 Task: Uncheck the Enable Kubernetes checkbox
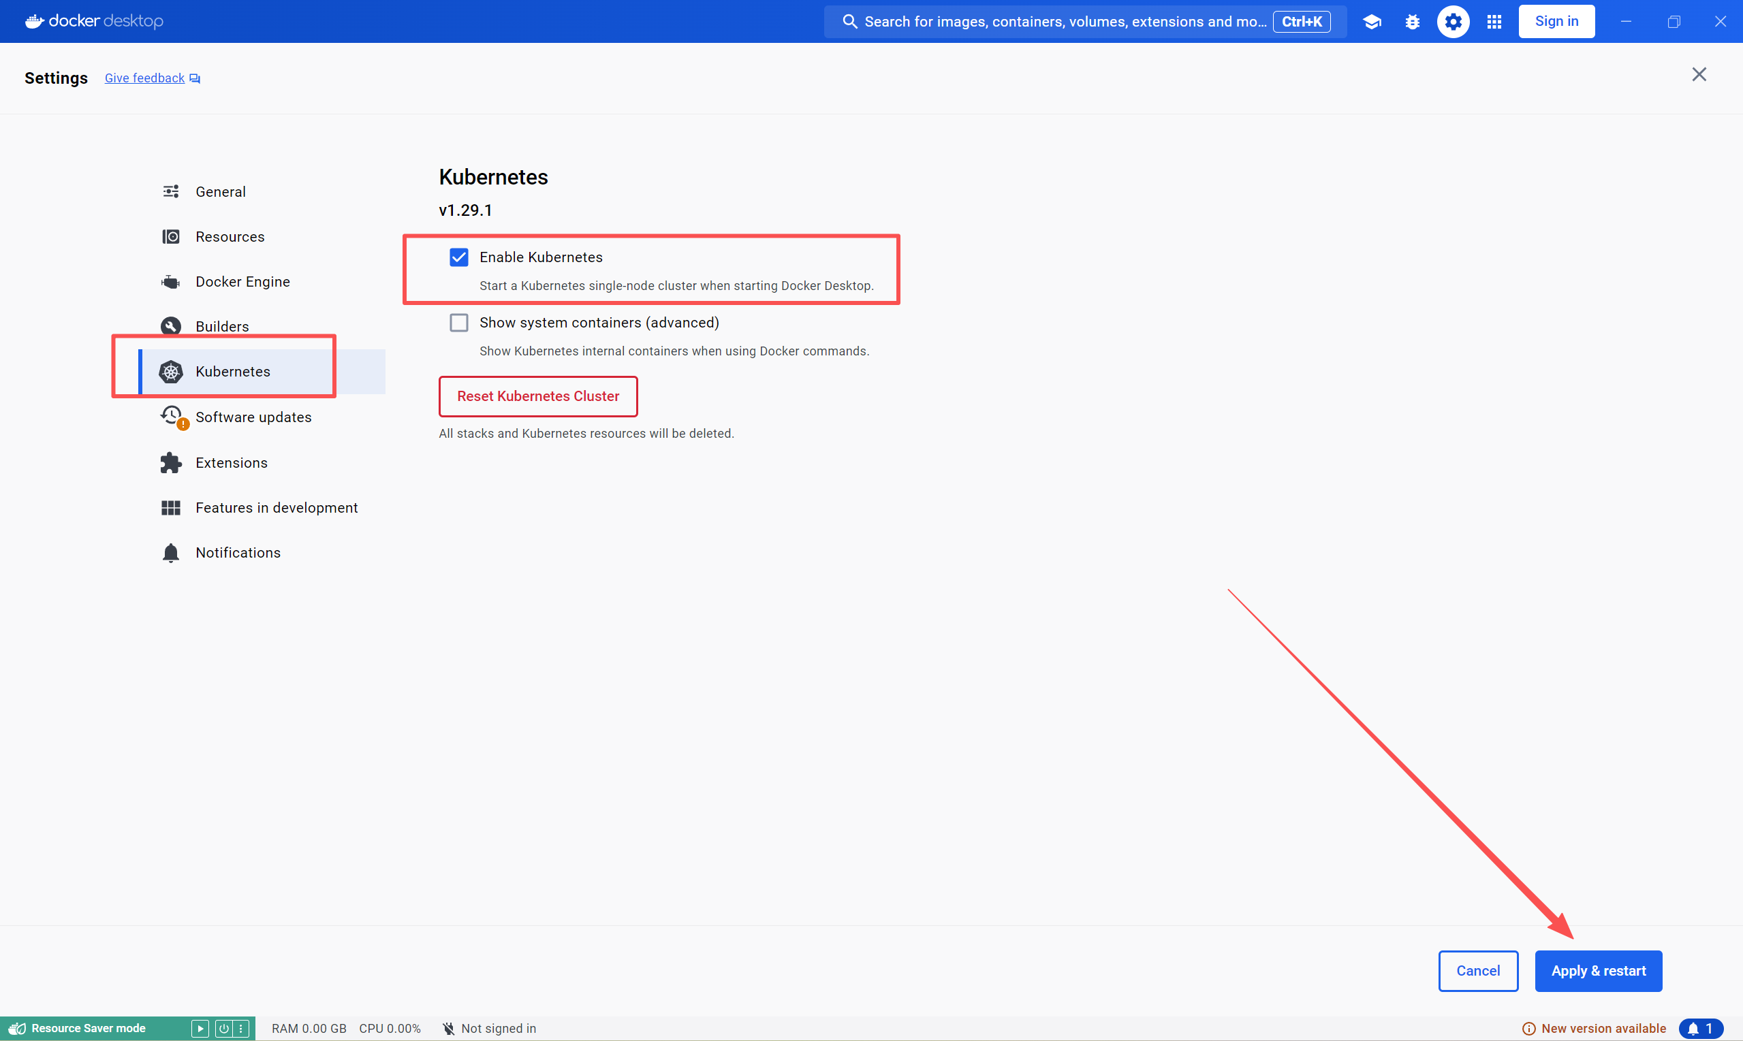click(x=459, y=257)
